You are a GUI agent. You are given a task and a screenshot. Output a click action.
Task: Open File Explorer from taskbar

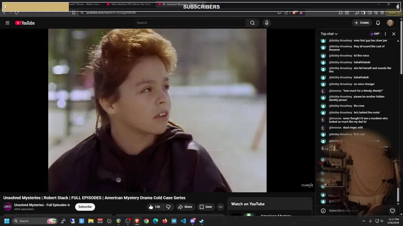pos(91,221)
